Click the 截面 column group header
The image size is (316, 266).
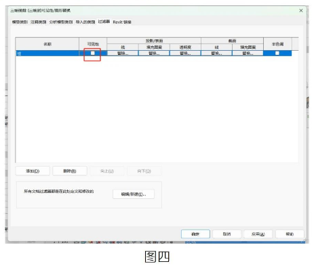point(232,41)
